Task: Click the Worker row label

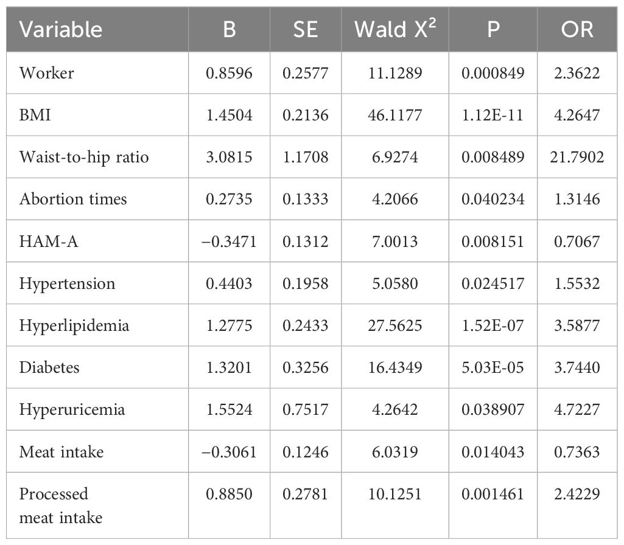Action: pos(46,73)
